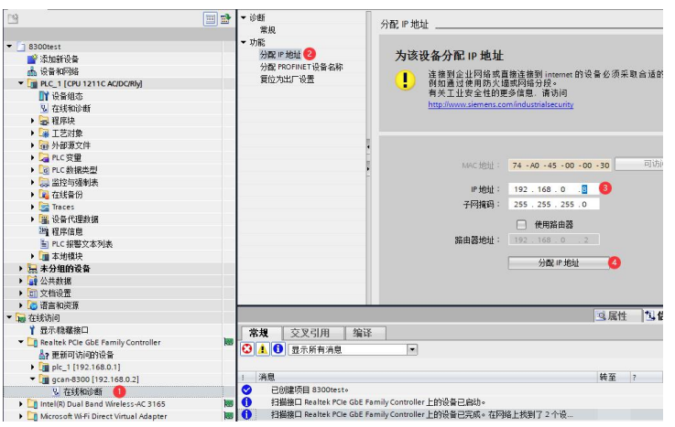Click the 子网掩码 input field
675x427 pixels.
click(x=553, y=205)
